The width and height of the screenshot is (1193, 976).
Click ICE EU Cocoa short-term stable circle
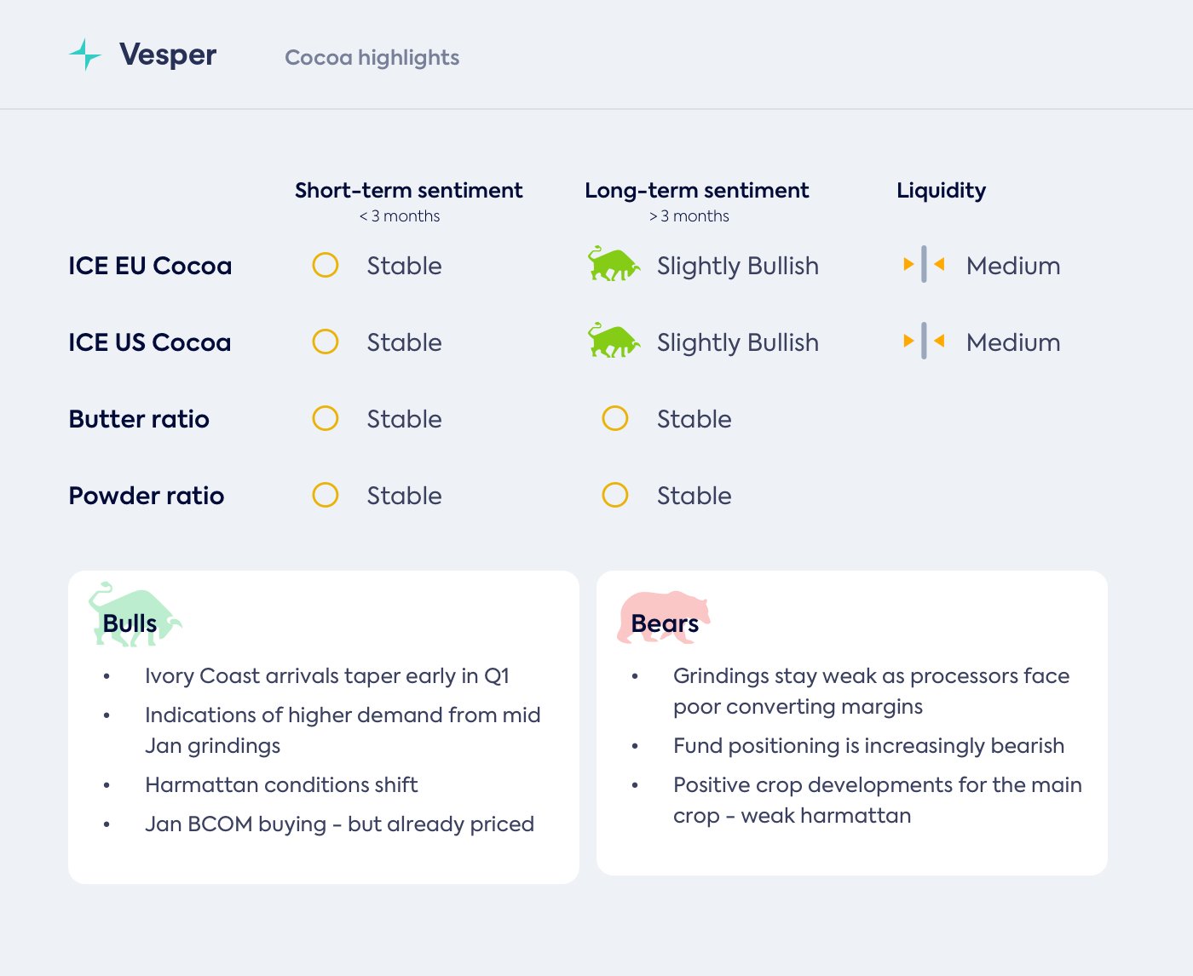click(x=326, y=265)
